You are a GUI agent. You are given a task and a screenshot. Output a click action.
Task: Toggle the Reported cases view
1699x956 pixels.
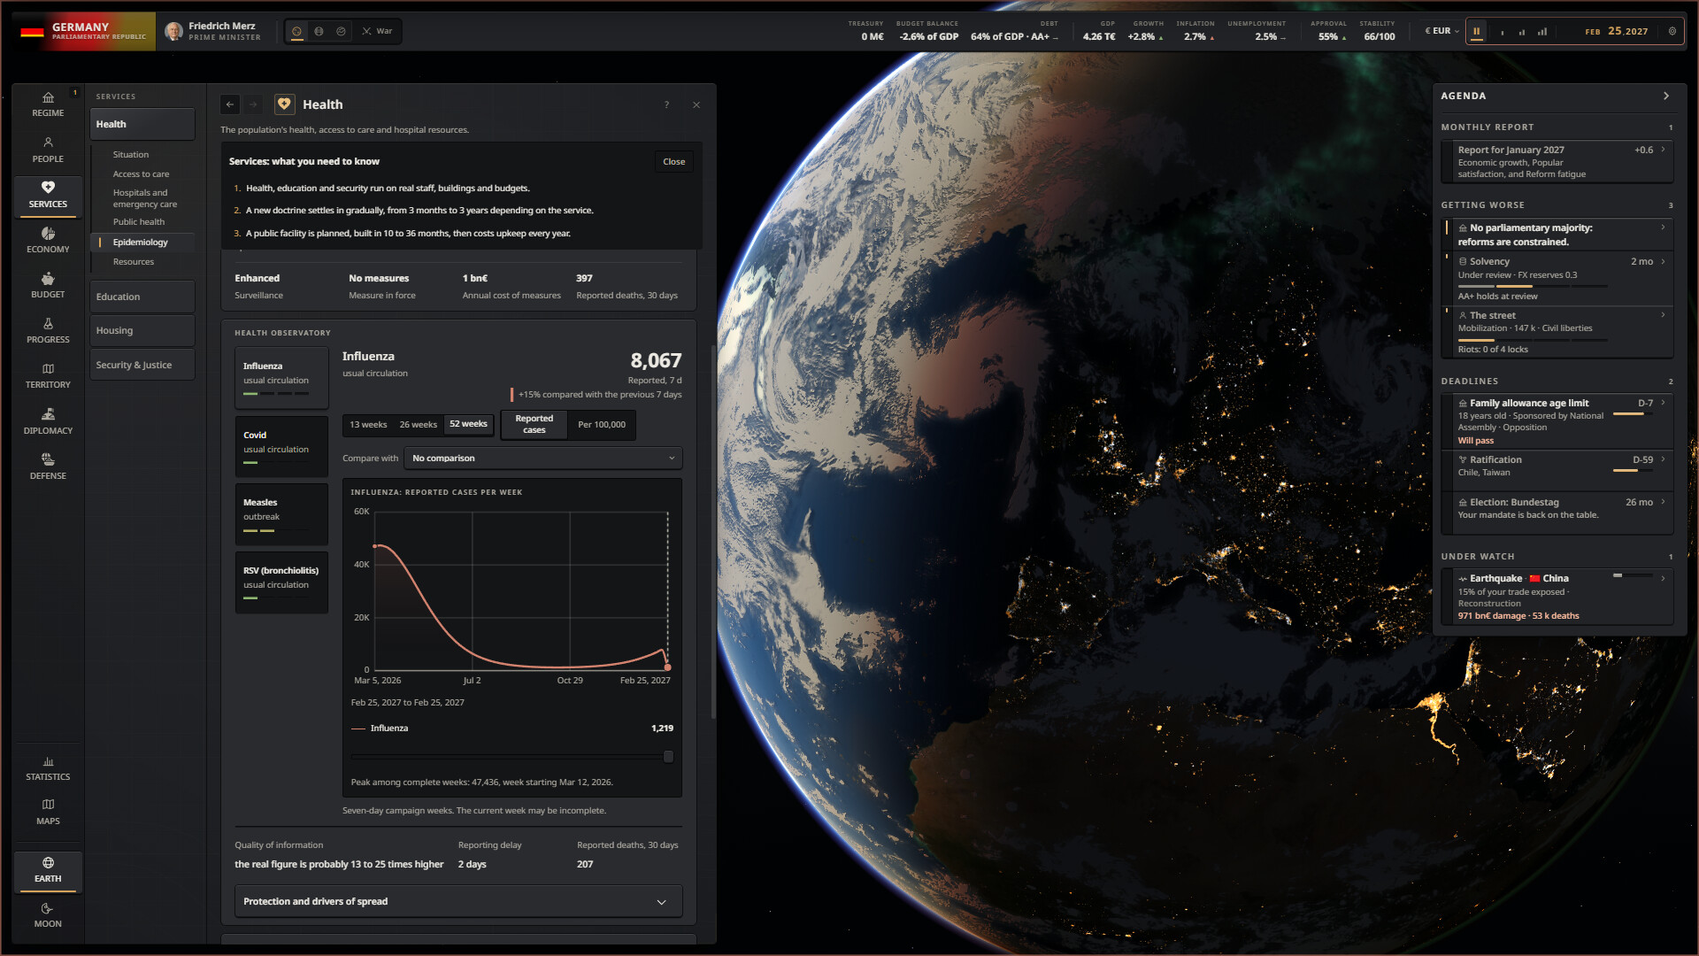[x=534, y=424]
